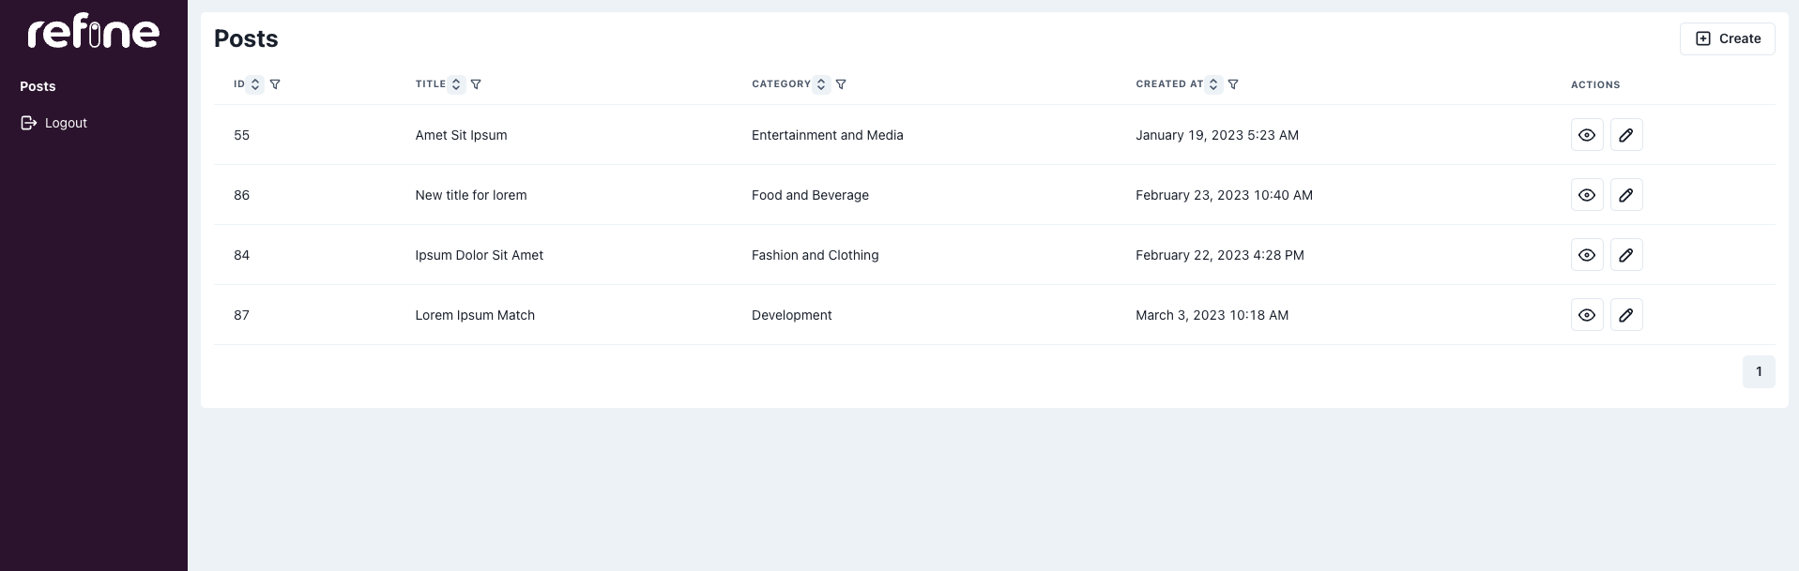Click the date 'February 22, 2023 4:28 PM'
1799x571 pixels.
1220,255
